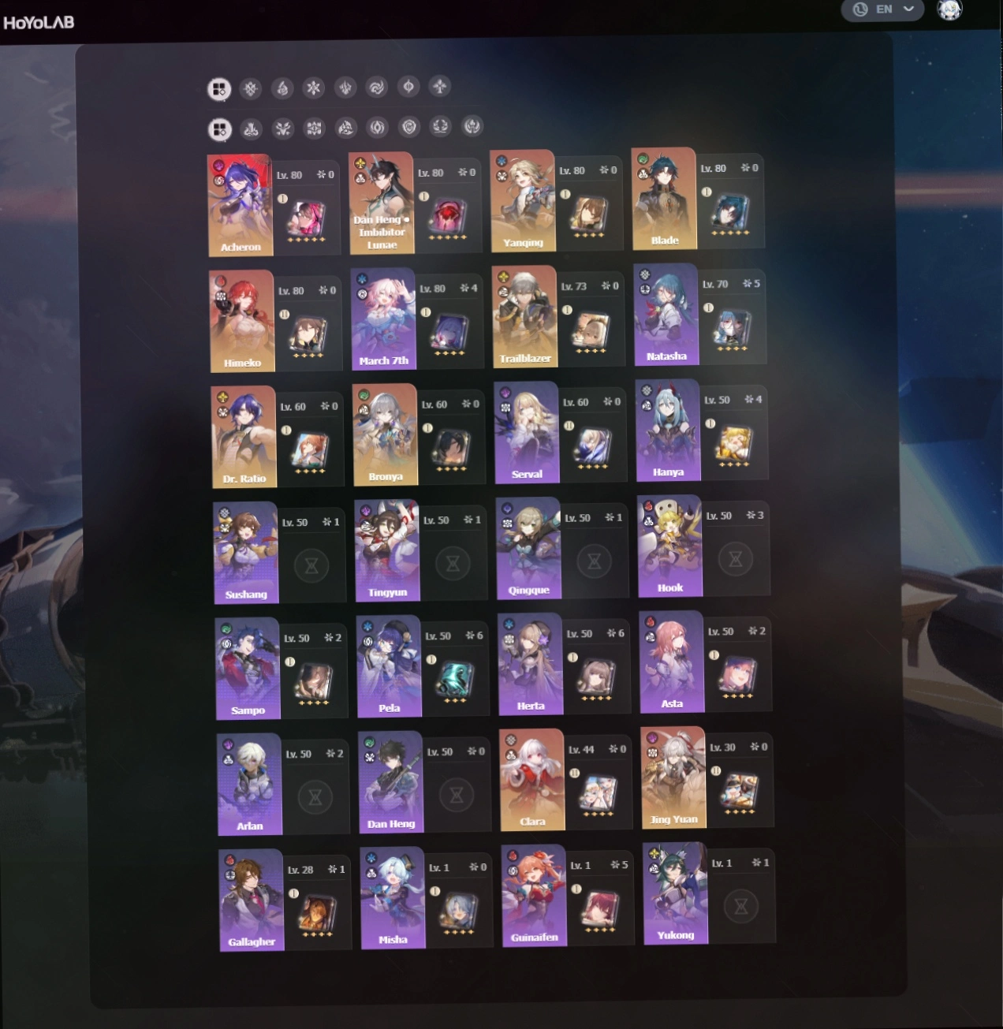Click the light cone next to Acheron
Image resolution: width=1003 pixels, height=1029 pixels.
click(x=306, y=219)
